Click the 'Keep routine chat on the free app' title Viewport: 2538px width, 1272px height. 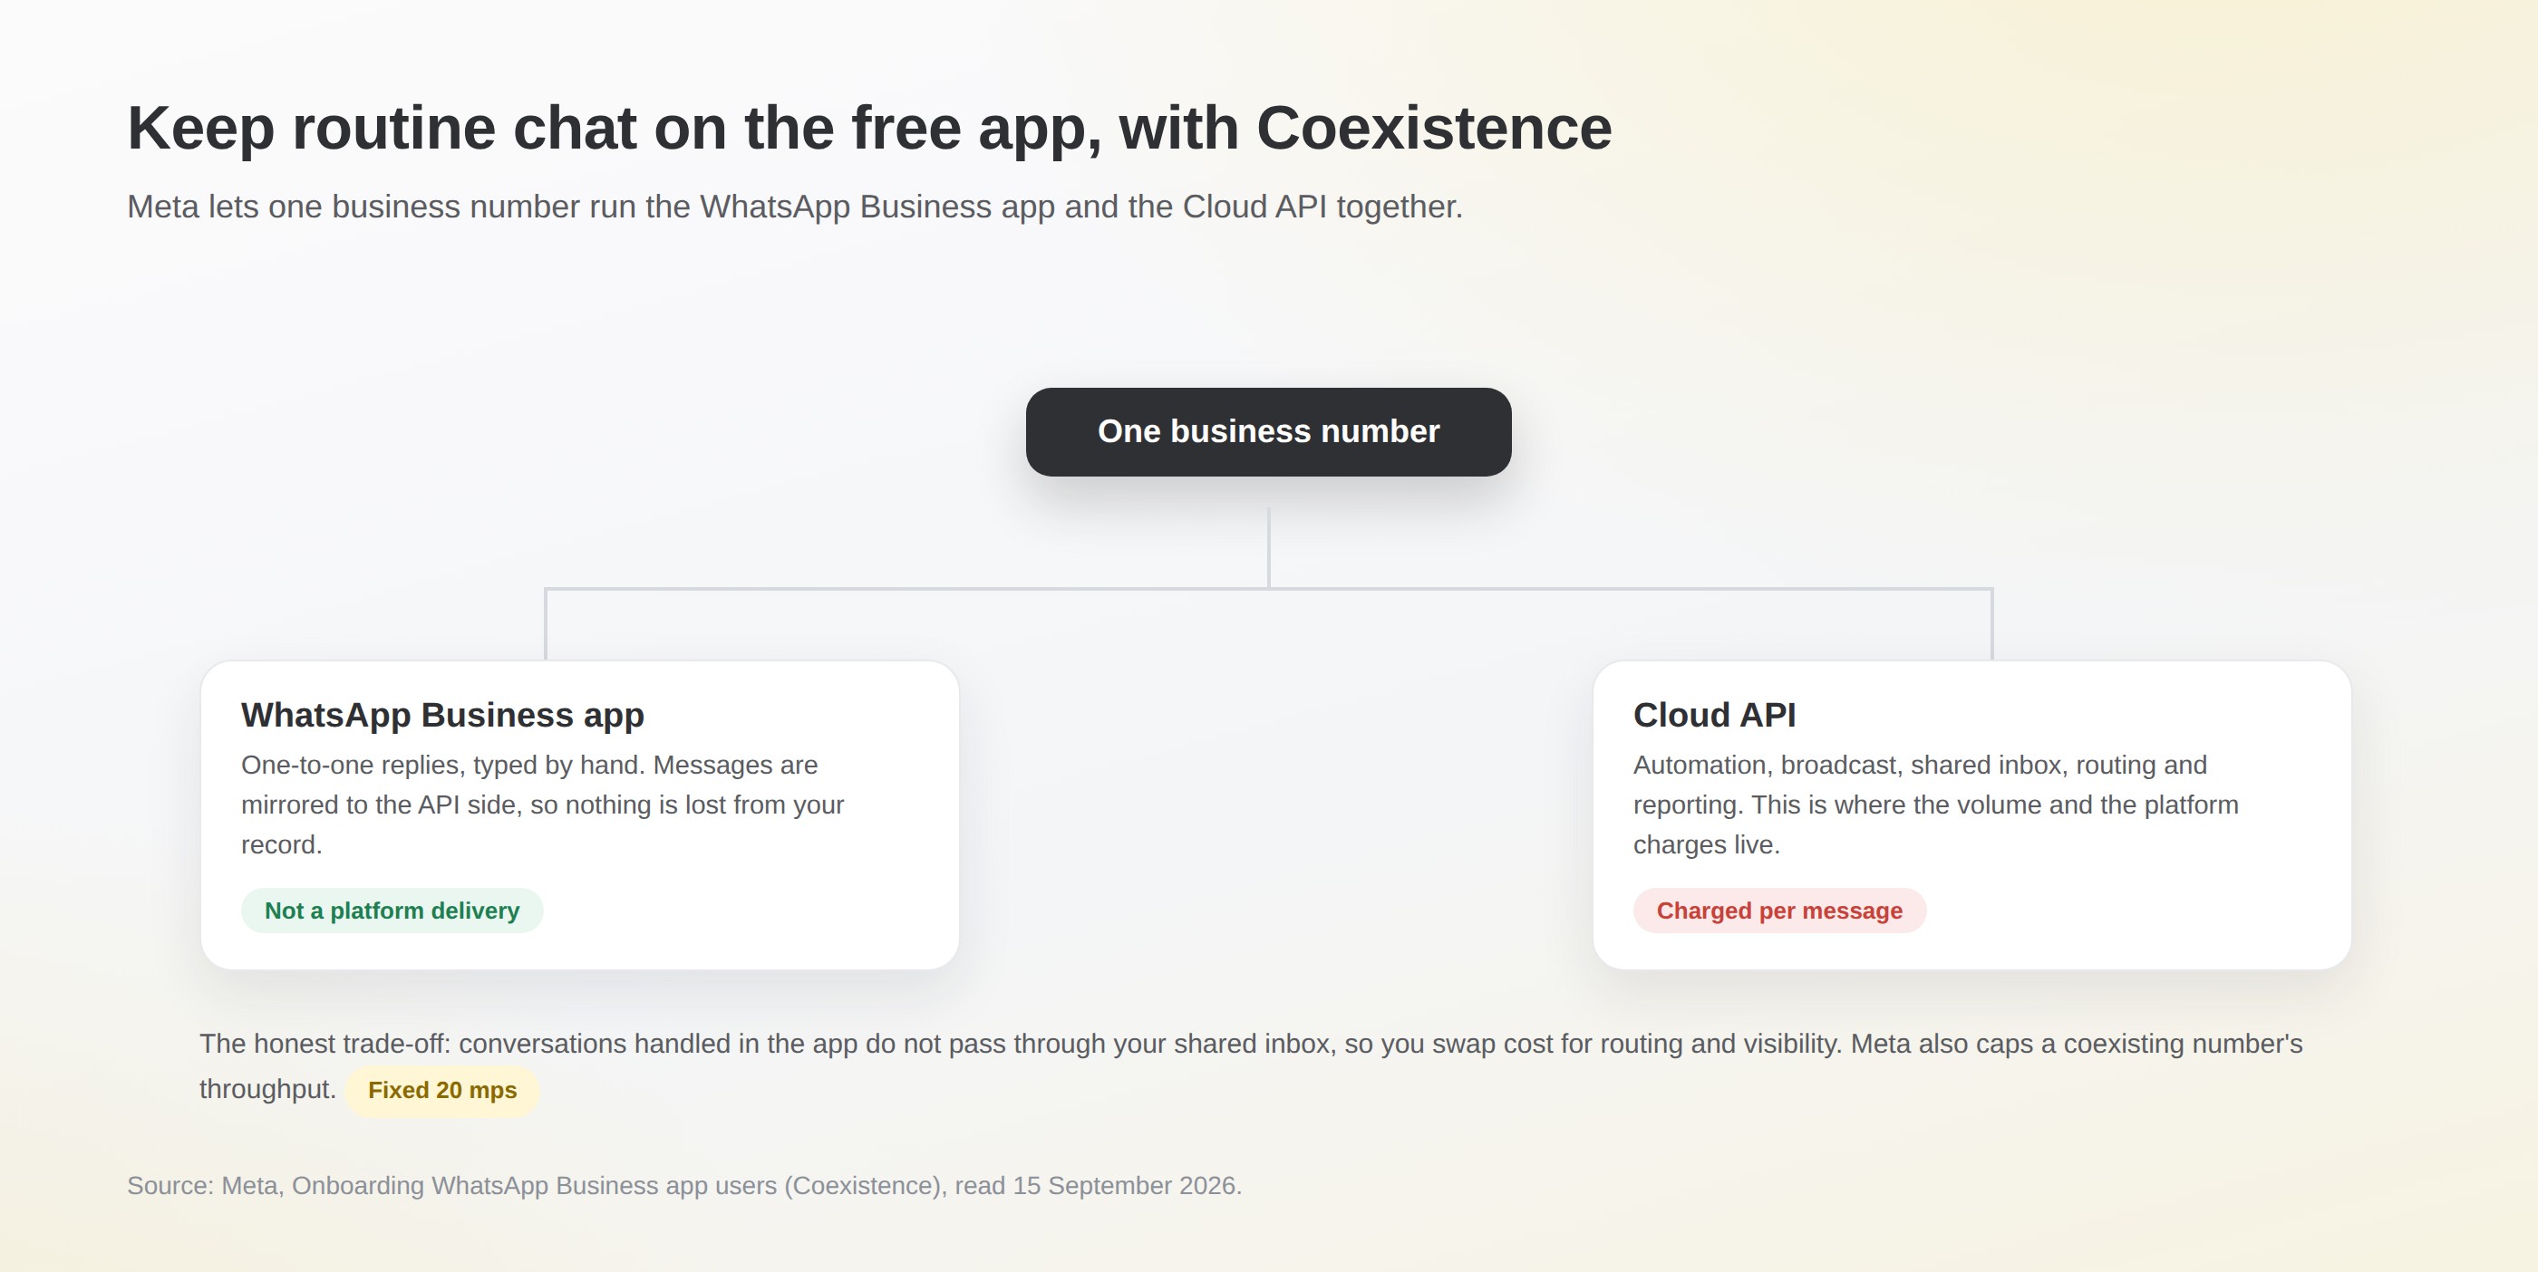point(869,128)
